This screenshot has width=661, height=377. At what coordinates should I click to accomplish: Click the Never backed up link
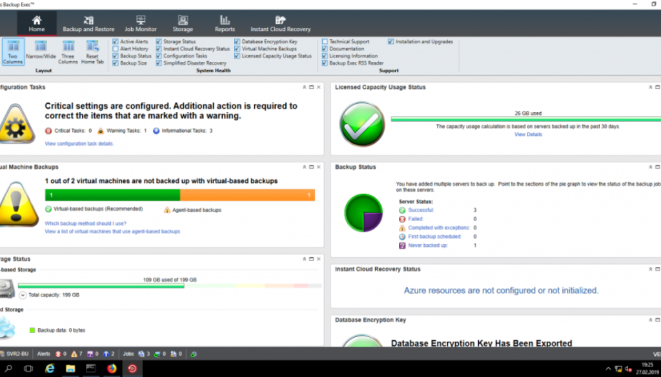[x=428, y=246]
